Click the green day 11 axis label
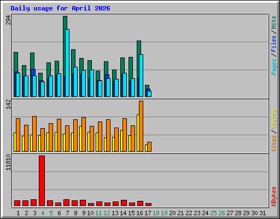 click(98, 213)
